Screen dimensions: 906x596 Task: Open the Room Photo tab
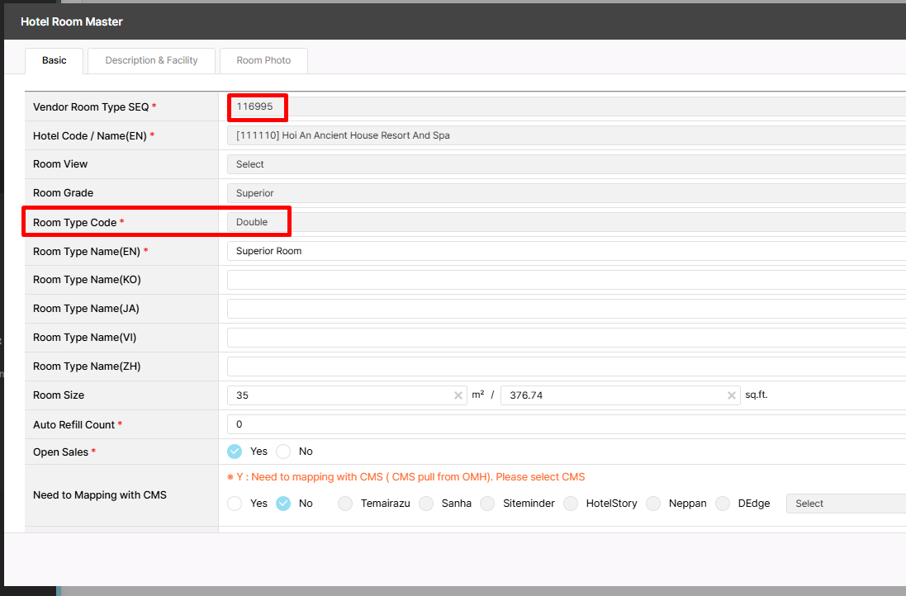pos(263,60)
